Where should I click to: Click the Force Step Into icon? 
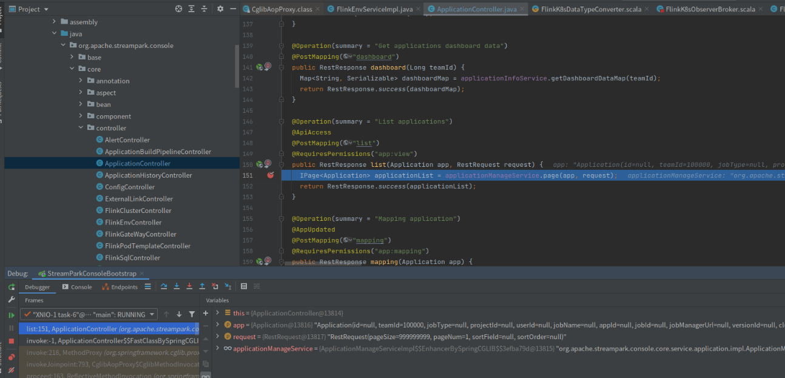pos(189,286)
